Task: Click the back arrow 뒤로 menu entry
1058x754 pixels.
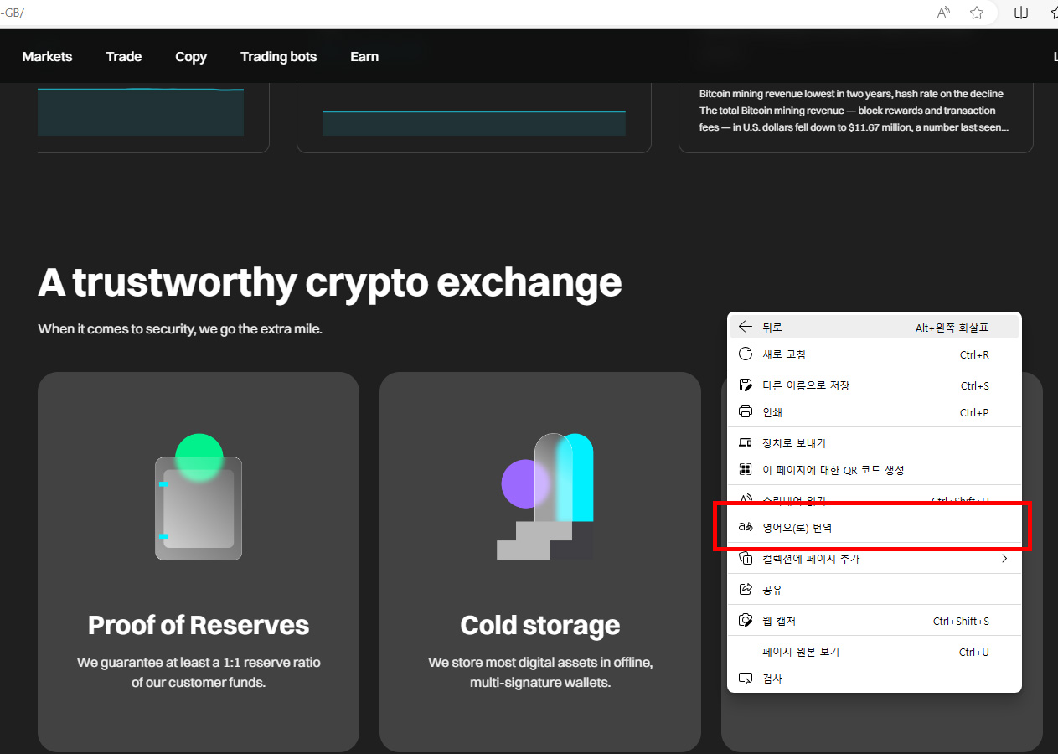Action: [875, 328]
